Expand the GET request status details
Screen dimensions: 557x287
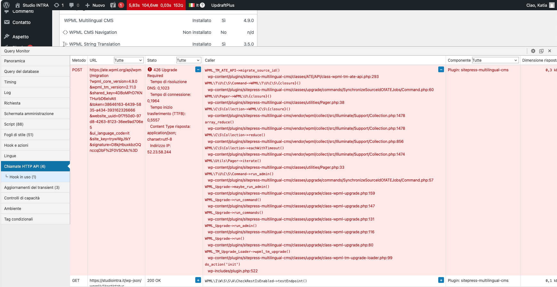pos(198,280)
